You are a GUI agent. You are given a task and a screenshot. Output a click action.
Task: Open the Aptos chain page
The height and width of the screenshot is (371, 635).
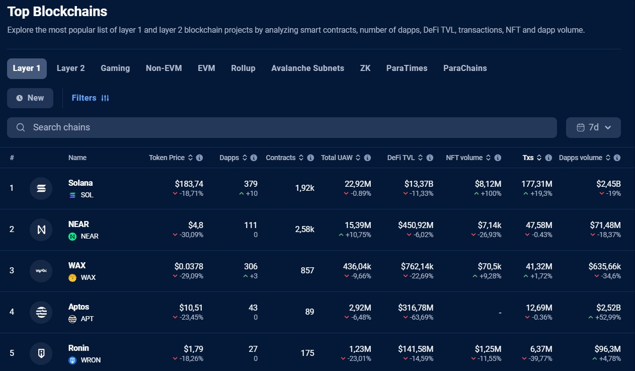coord(78,307)
